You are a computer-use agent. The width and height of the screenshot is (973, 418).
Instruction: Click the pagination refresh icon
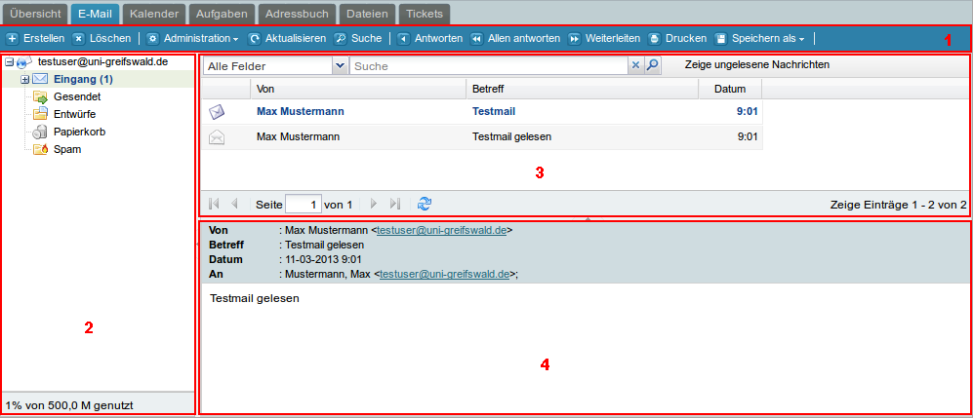coord(424,204)
